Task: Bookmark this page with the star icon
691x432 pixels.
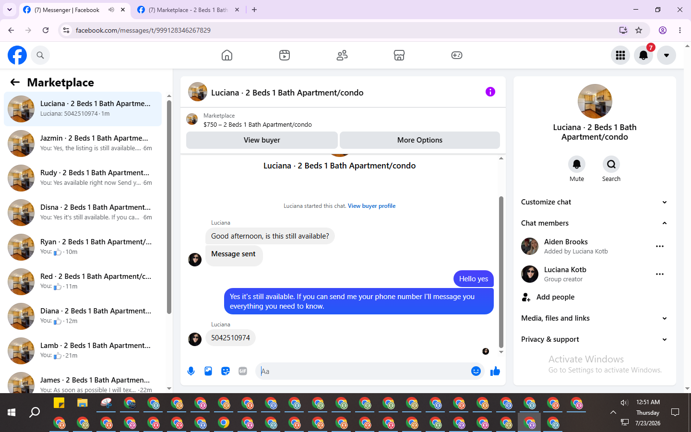Action: (639, 30)
